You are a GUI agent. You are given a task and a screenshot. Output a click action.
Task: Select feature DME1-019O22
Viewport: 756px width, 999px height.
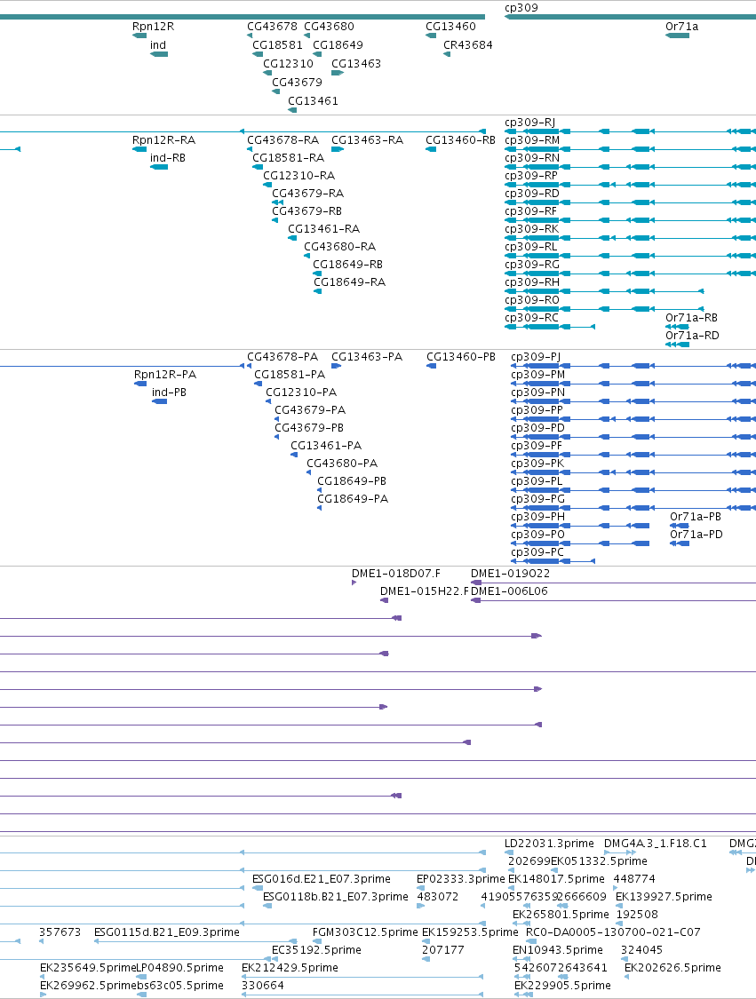pos(510,574)
